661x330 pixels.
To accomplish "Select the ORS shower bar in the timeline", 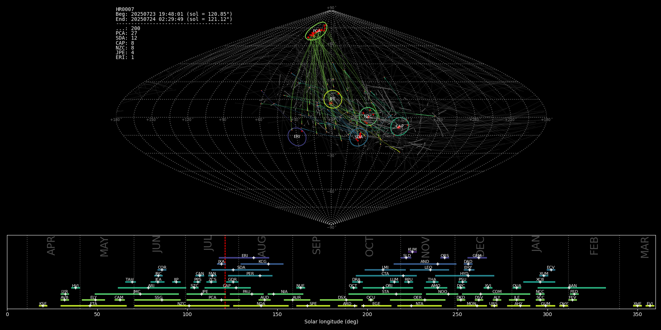I will click(x=445, y=258).
